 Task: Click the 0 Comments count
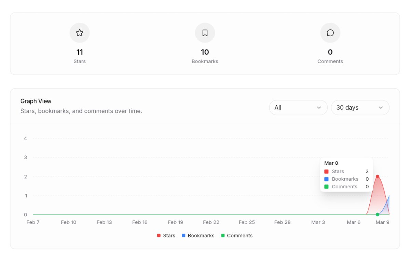(330, 52)
